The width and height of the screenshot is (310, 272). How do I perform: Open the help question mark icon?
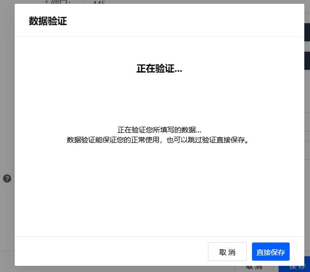click(x=7, y=178)
